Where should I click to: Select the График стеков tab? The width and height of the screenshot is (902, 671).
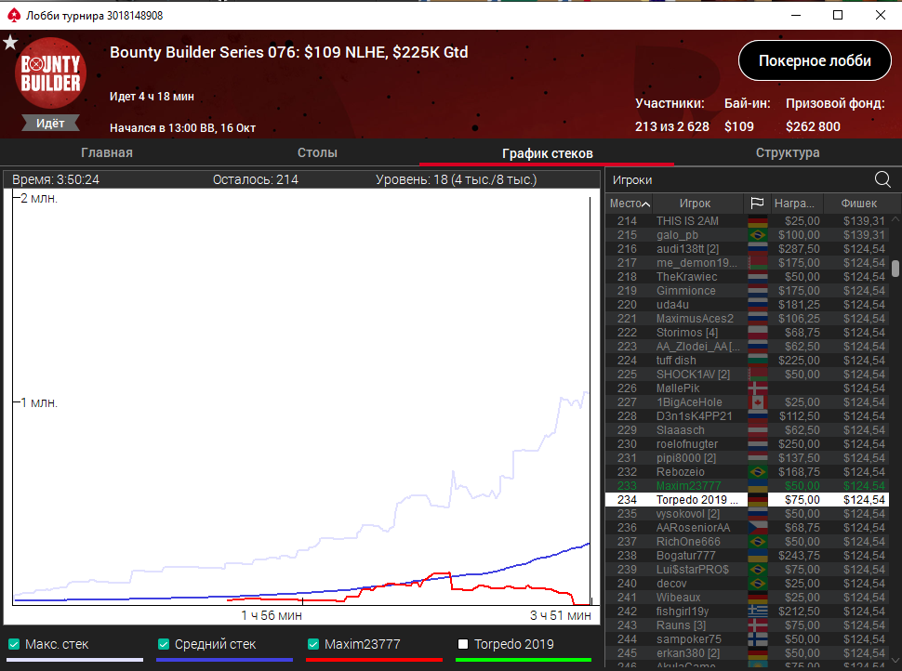[547, 153]
